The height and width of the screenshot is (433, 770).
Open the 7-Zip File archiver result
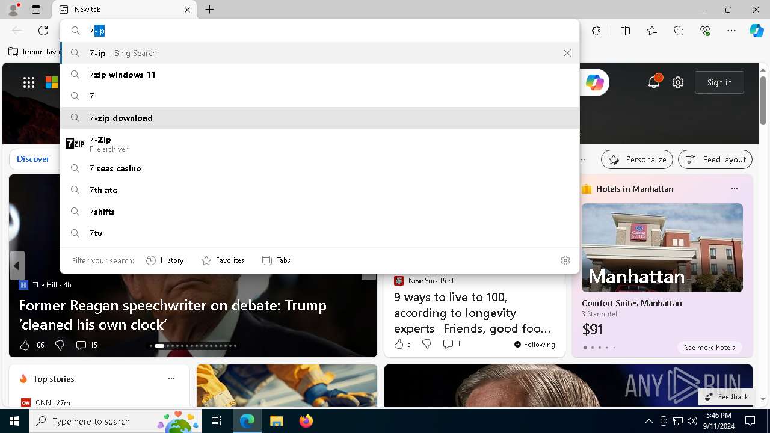point(319,143)
